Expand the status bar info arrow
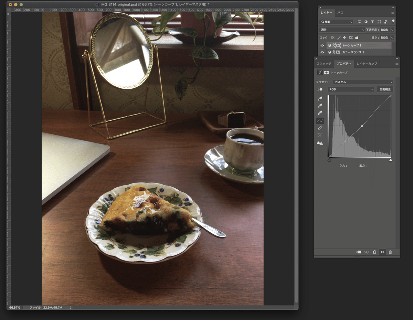 tap(71, 307)
